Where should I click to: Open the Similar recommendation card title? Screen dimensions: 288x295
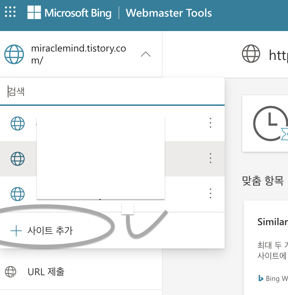273,222
